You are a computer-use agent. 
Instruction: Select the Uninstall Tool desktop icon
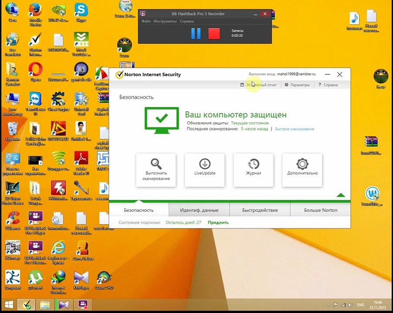click(81, 103)
